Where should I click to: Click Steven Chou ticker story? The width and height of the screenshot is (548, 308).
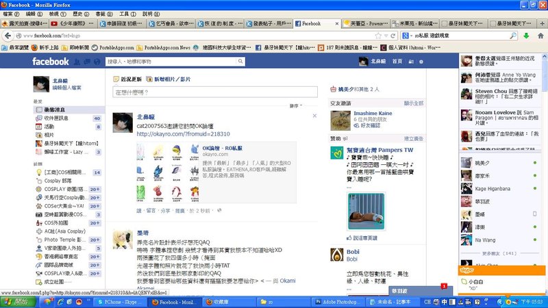tap(500, 96)
